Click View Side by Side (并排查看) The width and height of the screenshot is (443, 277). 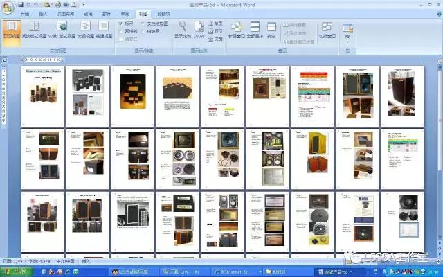[294, 25]
